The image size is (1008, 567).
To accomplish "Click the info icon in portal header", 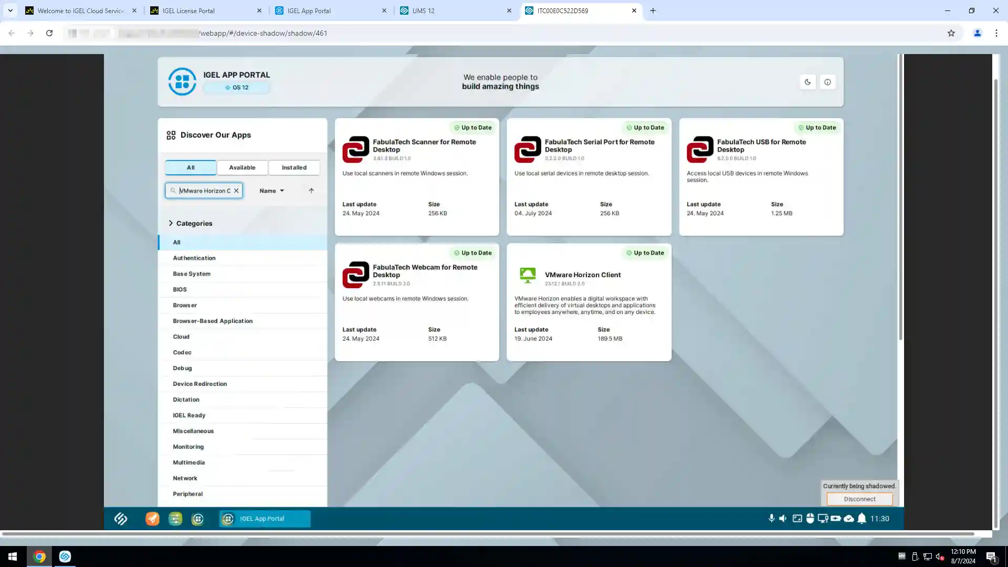I will [827, 82].
